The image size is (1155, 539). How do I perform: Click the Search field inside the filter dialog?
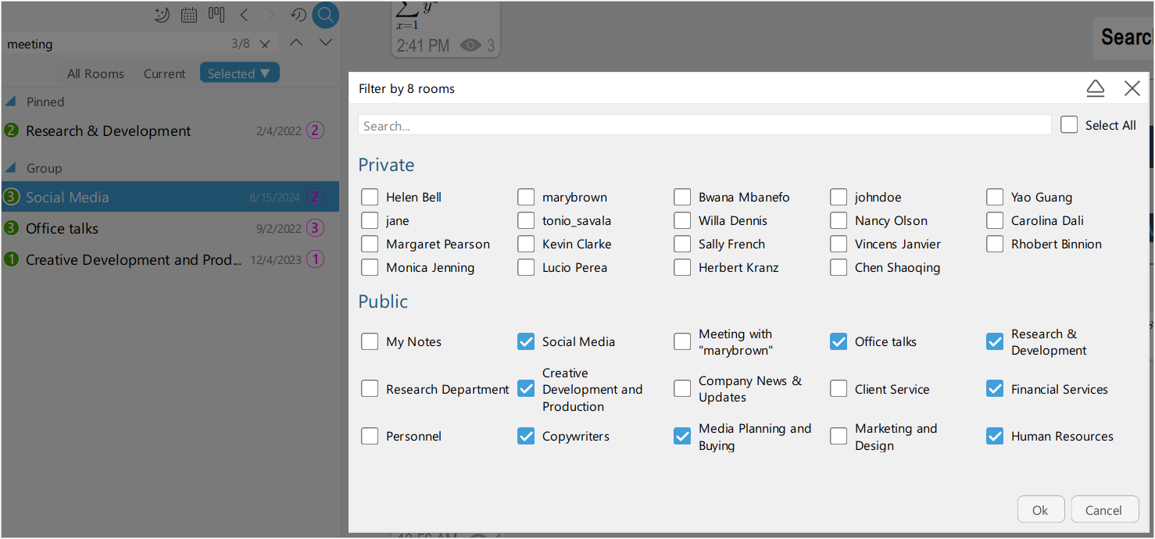coord(703,124)
